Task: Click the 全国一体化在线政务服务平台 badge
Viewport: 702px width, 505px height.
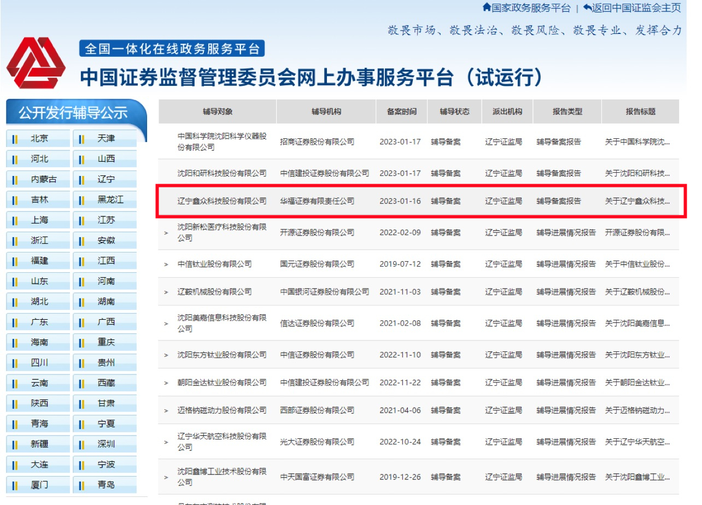Action: tap(172, 49)
